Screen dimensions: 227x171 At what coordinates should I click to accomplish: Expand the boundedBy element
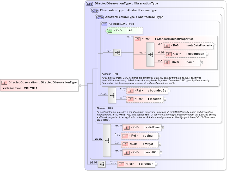169,91
